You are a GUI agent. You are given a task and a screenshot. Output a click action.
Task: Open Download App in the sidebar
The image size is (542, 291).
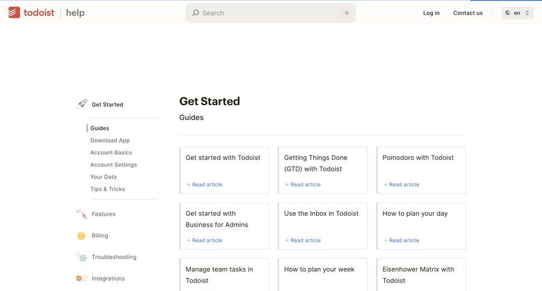click(x=110, y=141)
